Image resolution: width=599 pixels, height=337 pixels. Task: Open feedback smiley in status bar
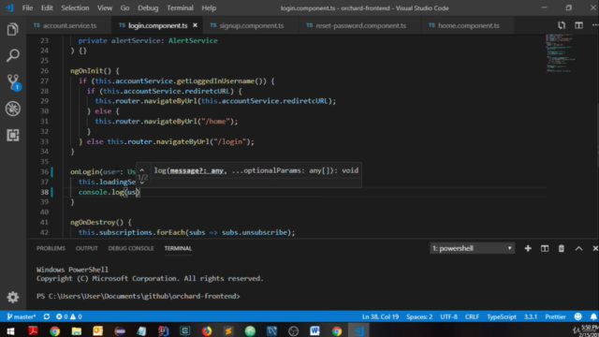[x=578, y=316]
